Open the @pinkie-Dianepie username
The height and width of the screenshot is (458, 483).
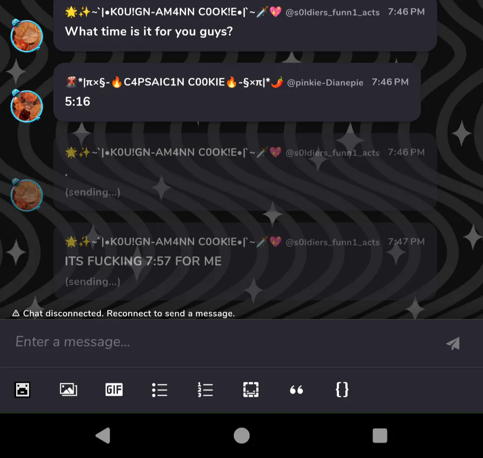[x=325, y=83]
